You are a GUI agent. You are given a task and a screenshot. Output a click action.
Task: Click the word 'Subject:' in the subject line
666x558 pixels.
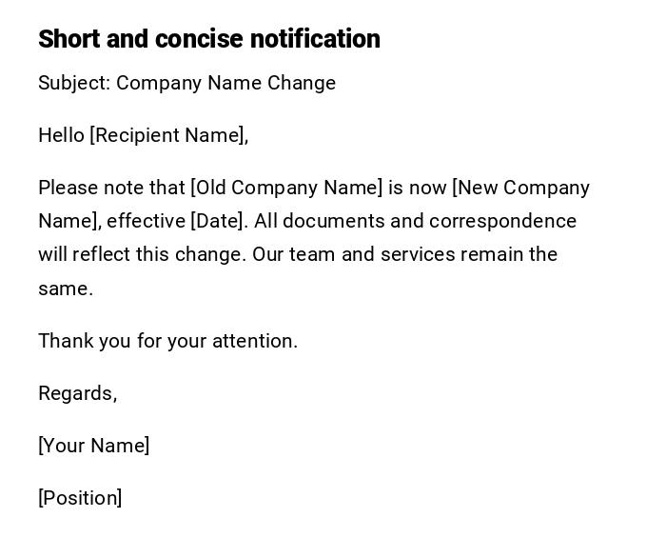pos(74,83)
